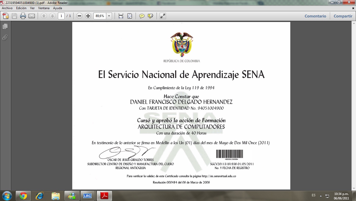Open the Ver menu

(x=32, y=8)
